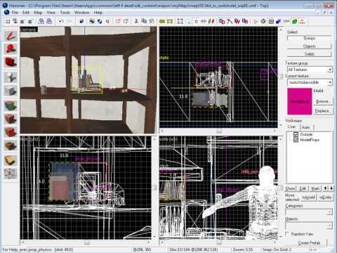
Task: Click the Cut scissors icon
Action: point(136,21)
